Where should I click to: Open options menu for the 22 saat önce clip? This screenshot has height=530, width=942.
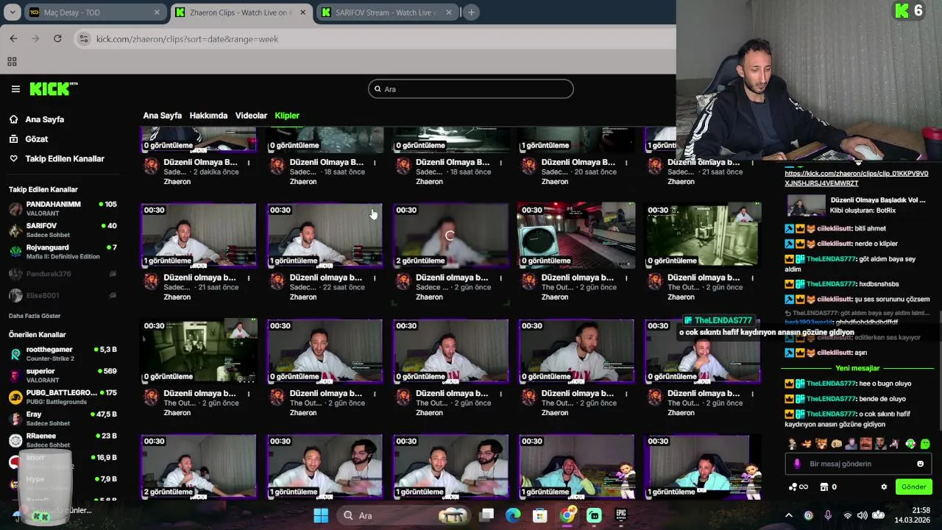click(374, 278)
